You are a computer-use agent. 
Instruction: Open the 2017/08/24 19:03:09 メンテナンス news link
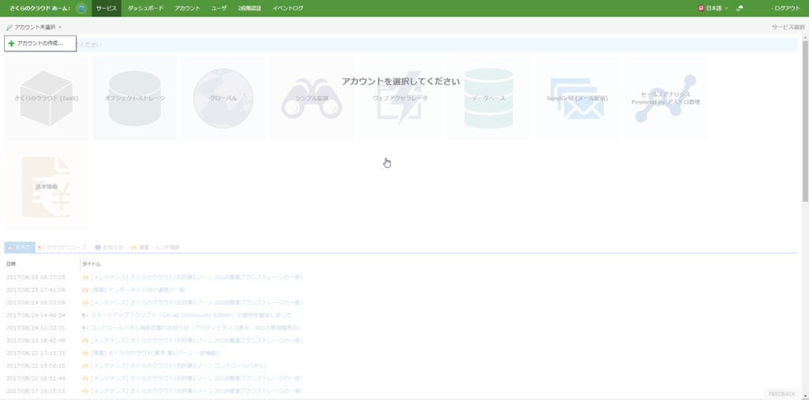coord(196,303)
